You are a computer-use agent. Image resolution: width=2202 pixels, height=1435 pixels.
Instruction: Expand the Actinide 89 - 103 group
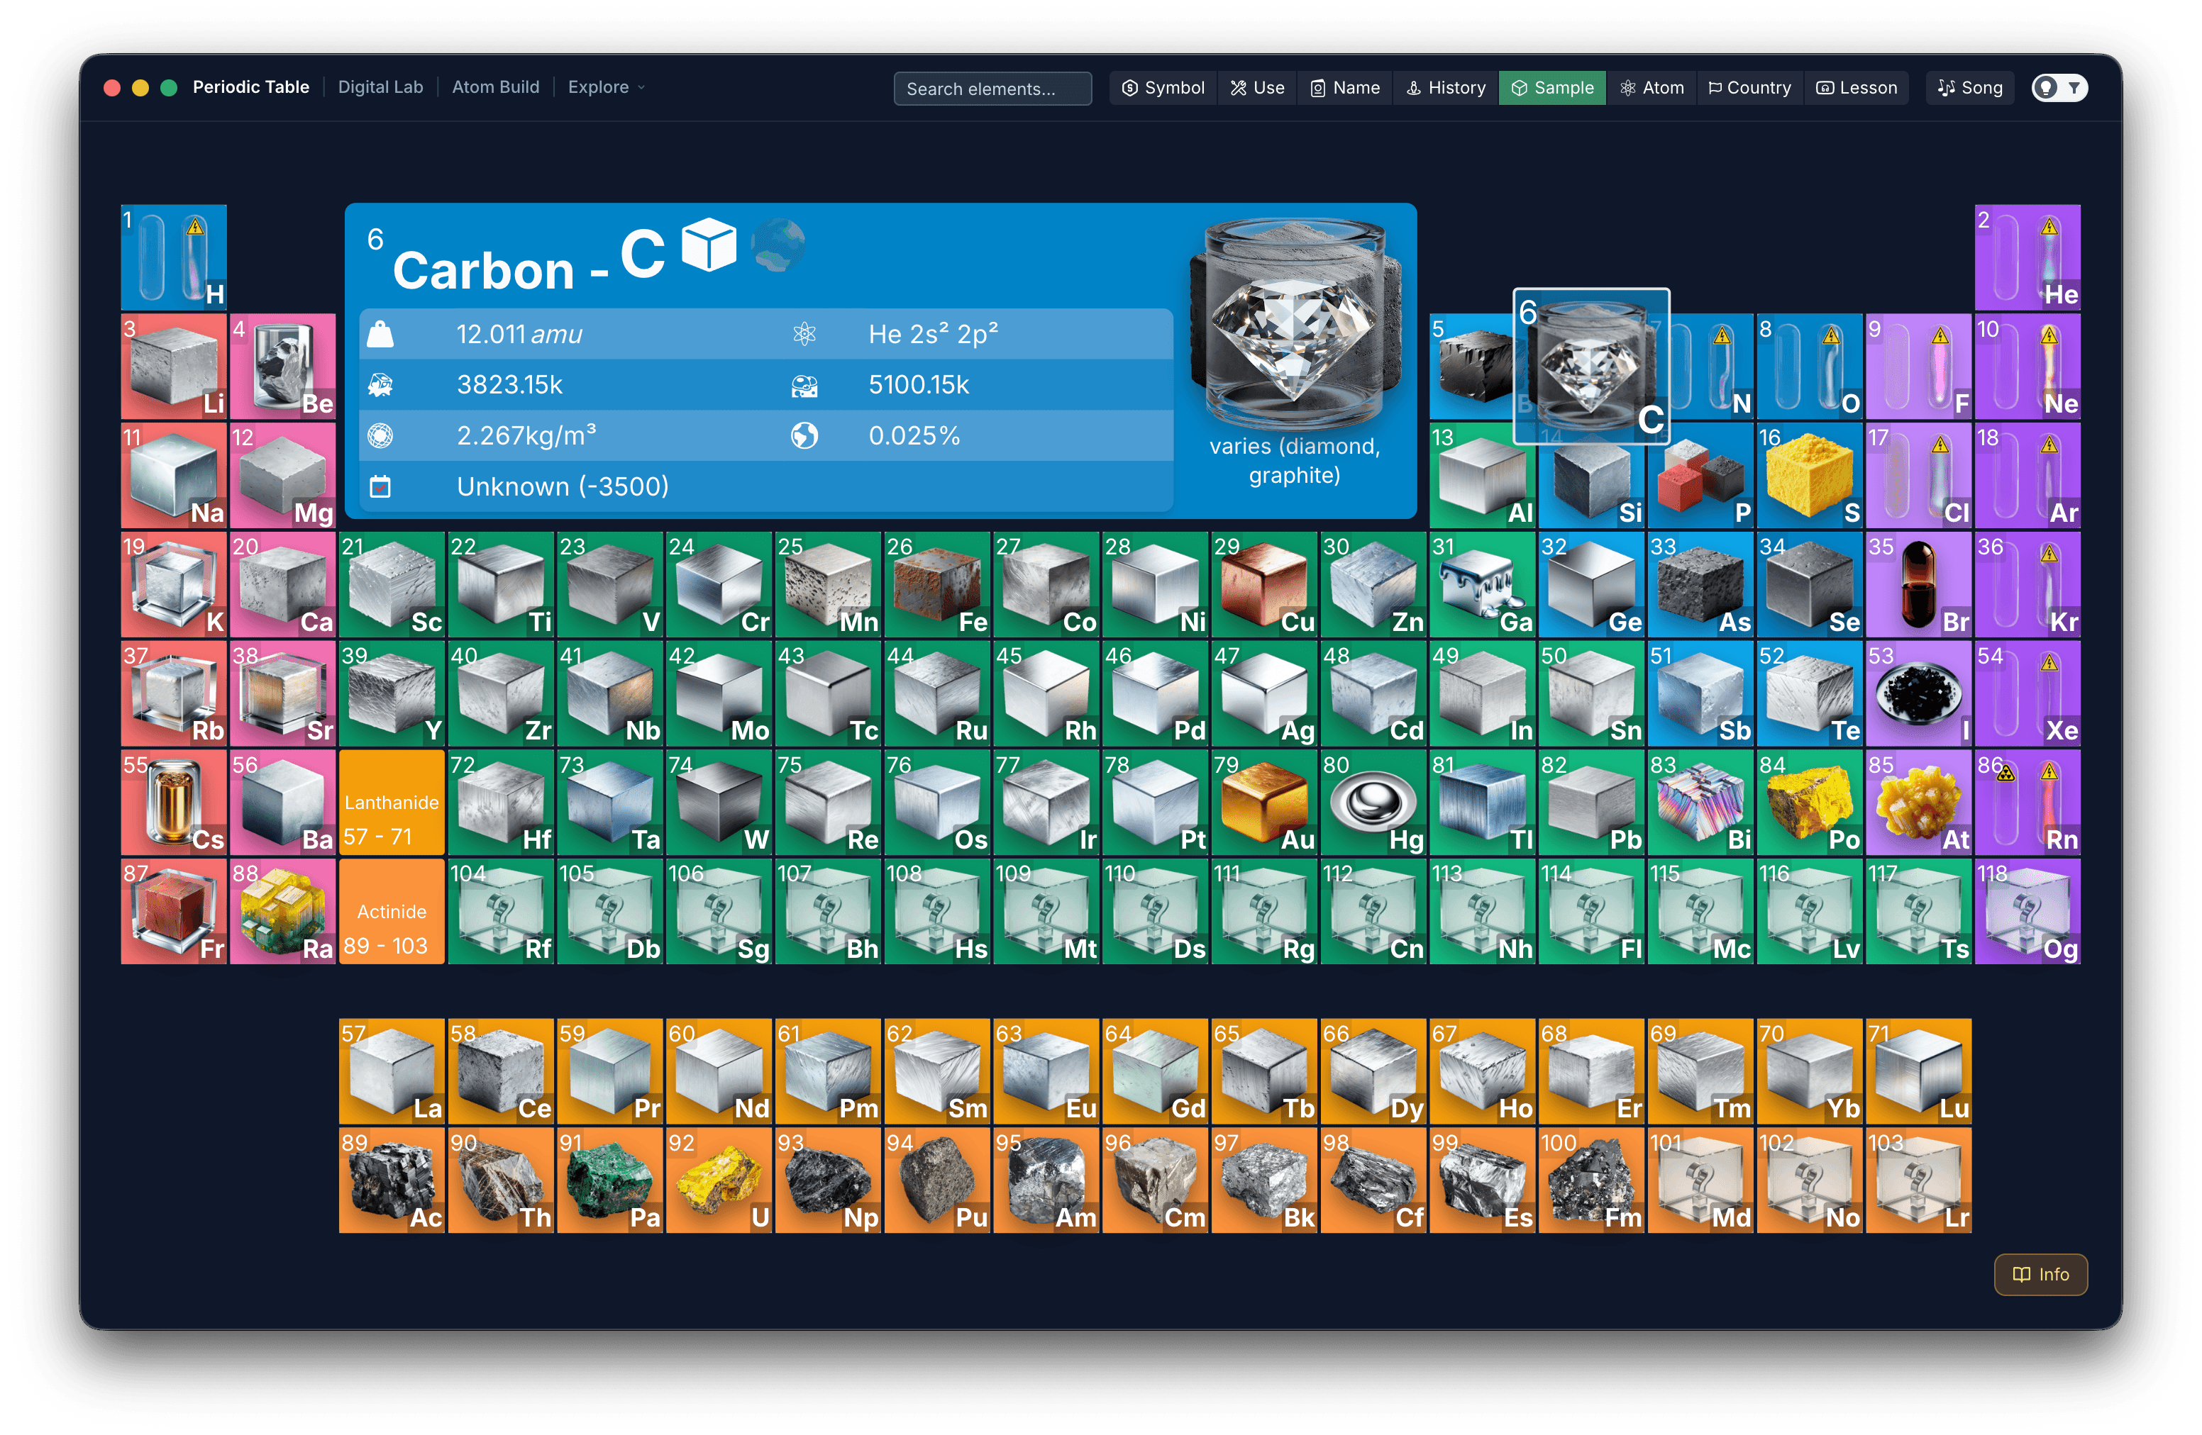(392, 912)
